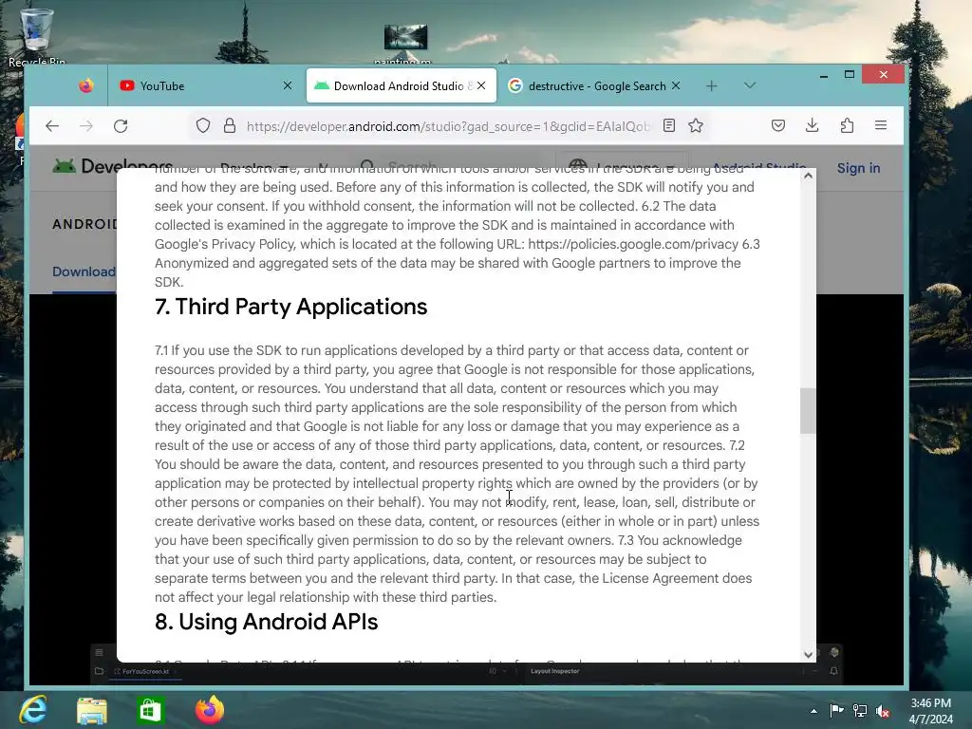The height and width of the screenshot is (729, 972).
Task: Open the downloads arrow icon
Action: 813,126
